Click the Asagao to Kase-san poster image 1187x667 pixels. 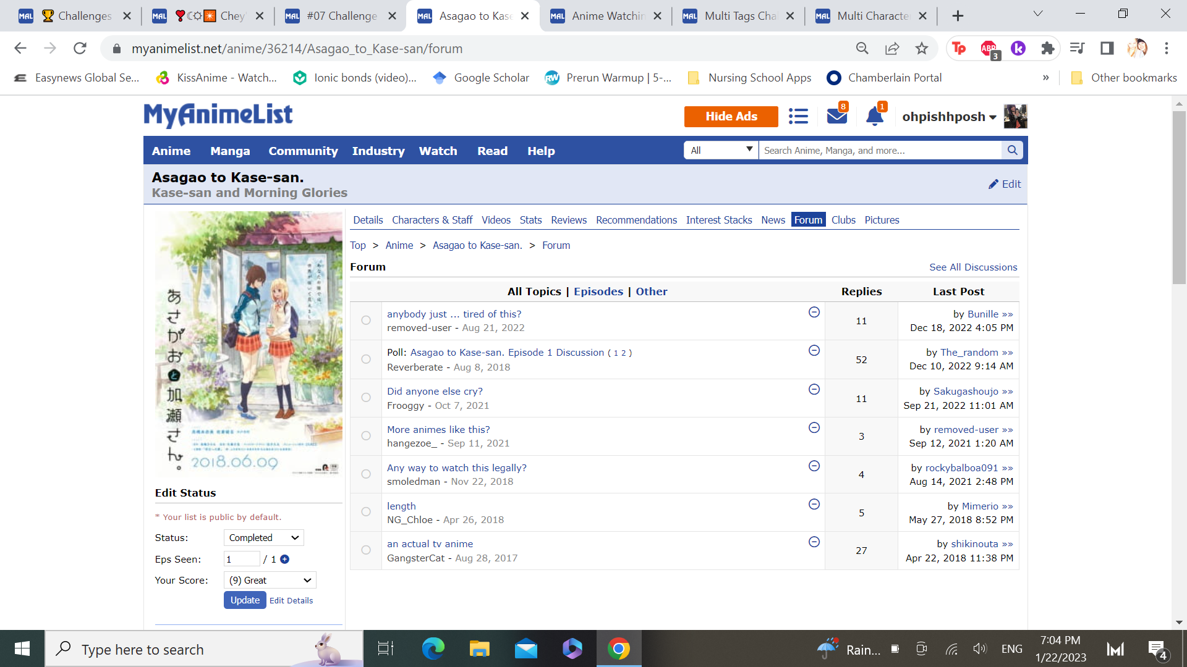point(249,343)
